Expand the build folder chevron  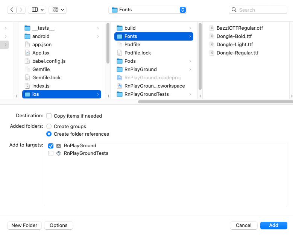point(190,28)
